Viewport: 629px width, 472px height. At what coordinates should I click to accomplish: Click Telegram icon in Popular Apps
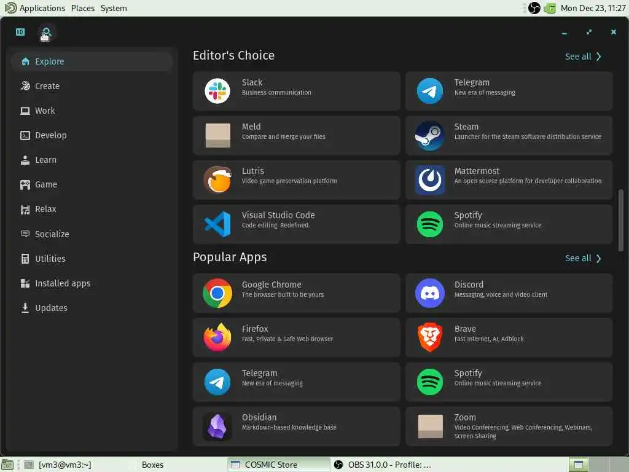217,382
